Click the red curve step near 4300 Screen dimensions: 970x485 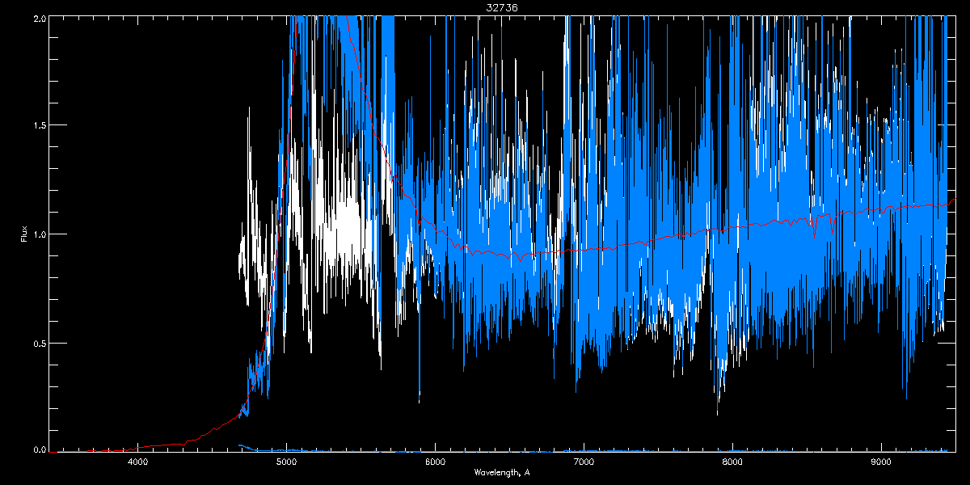pos(186,442)
